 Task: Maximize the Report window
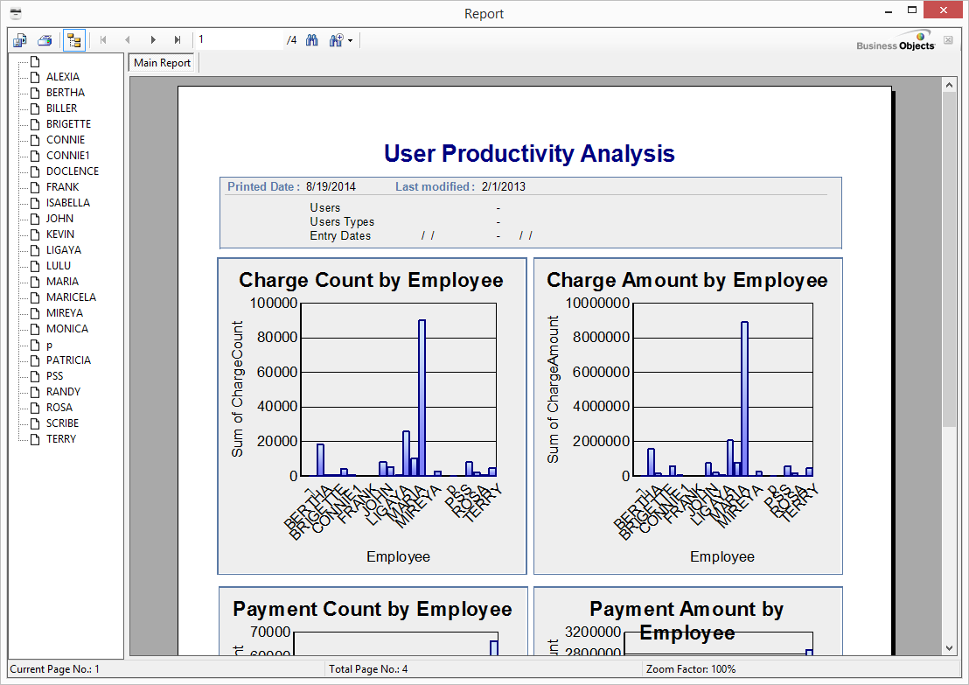coord(912,10)
